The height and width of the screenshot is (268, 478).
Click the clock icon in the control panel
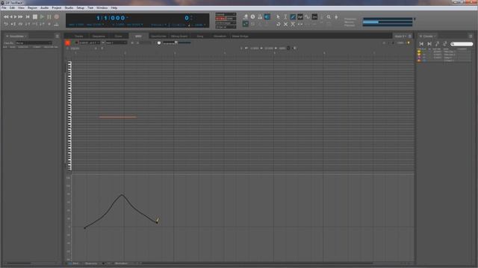tap(252, 17)
